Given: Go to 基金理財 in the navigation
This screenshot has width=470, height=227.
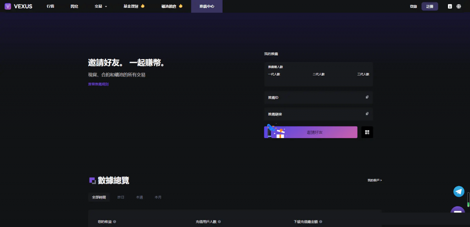Looking at the screenshot, I should pos(134,6).
